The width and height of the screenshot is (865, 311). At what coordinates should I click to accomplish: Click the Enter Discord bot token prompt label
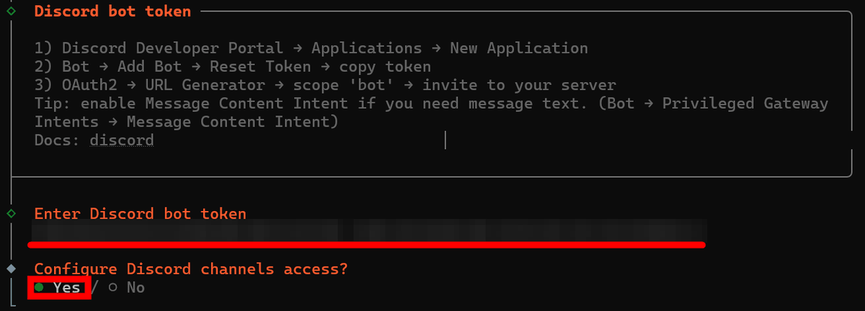140,213
